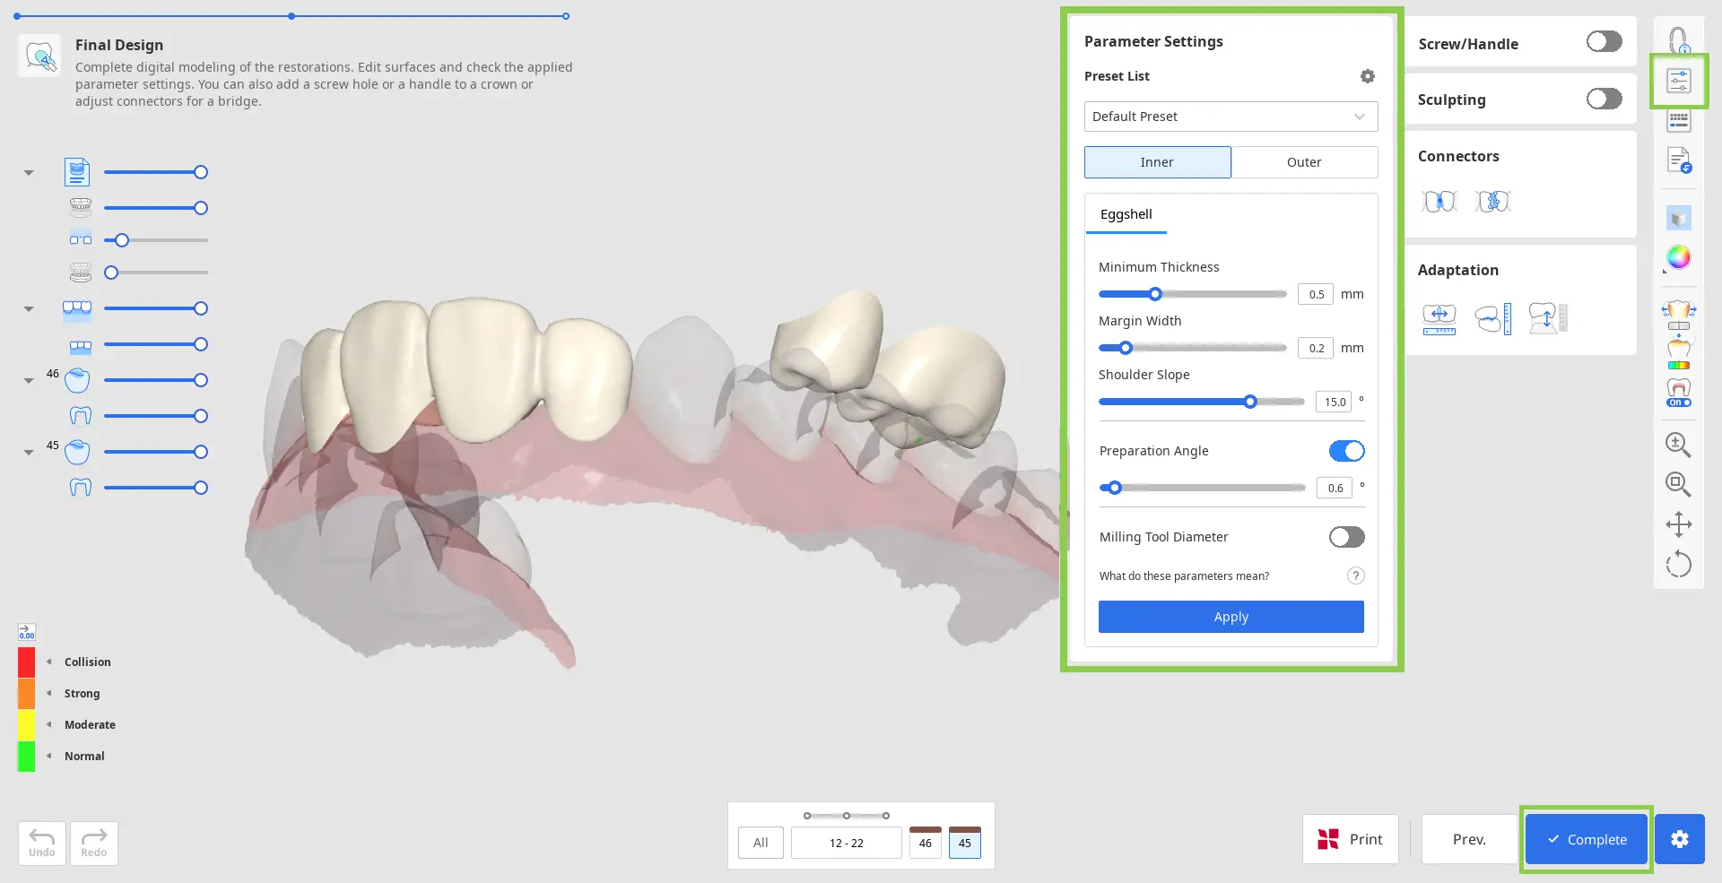
Task: Click the deviation scale 0.00 icon above legend
Action: point(27,632)
